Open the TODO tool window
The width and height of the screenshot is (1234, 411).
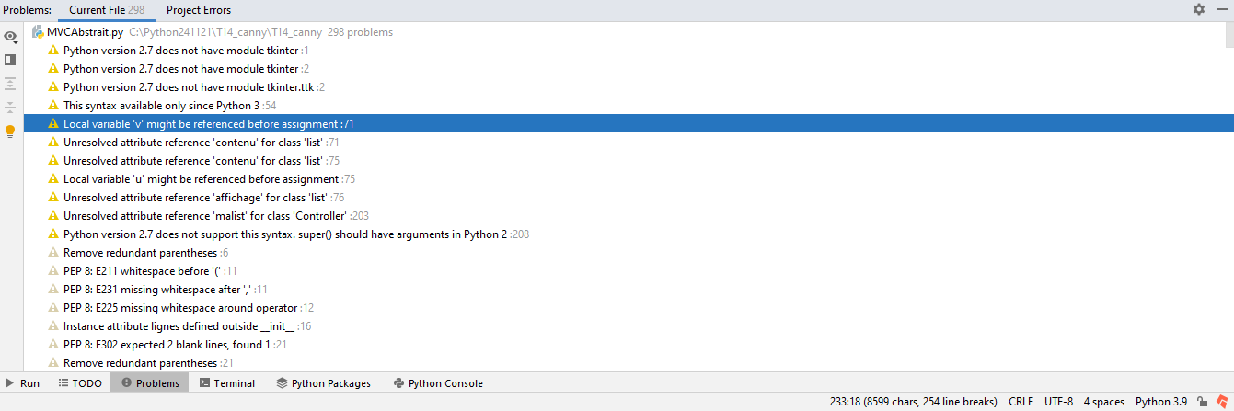(x=80, y=383)
